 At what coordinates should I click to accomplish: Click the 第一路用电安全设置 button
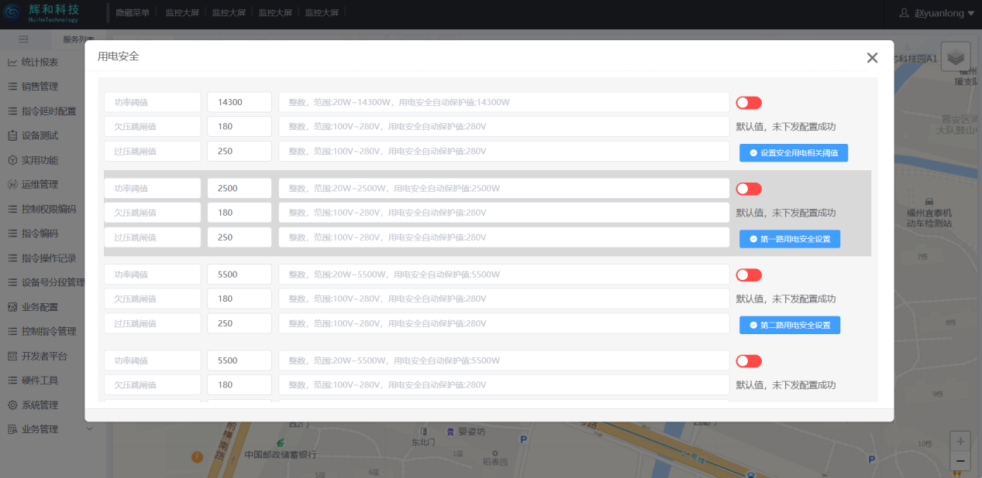click(789, 239)
